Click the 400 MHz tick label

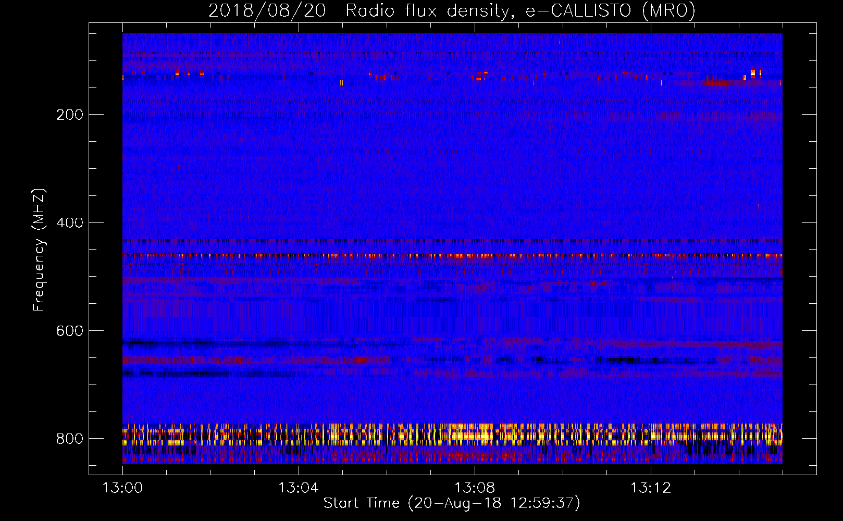70,223
